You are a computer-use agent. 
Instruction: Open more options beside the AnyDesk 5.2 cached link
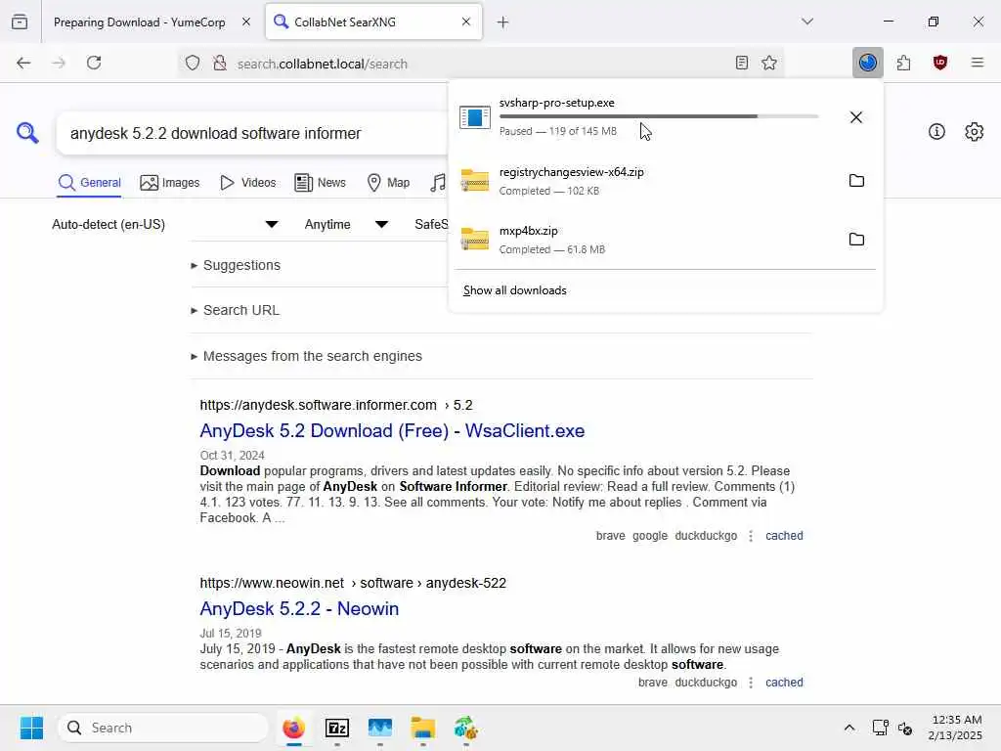(x=751, y=536)
